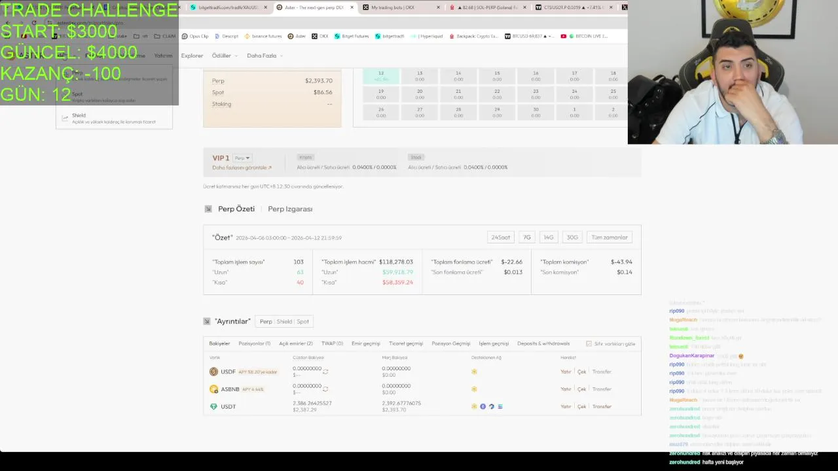Open the OKX bookmark
Screen dimensions: 838x471
pyautogui.click(x=320, y=36)
